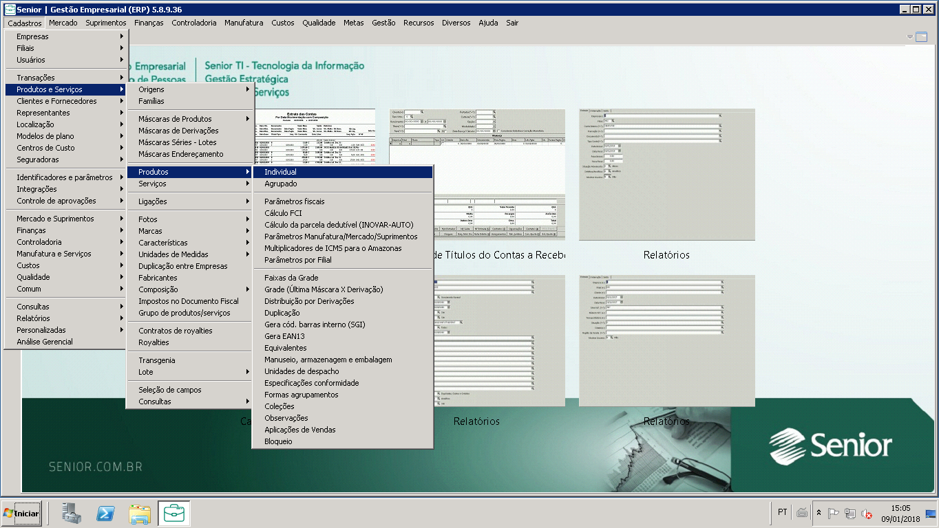Open Serviços submenu item
939x528 pixels.
[190, 184]
